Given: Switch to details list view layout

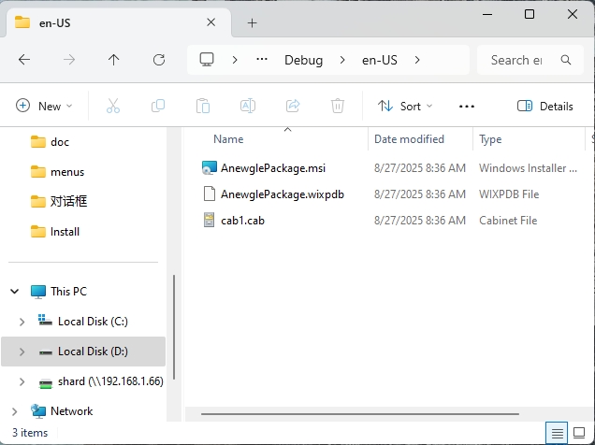Looking at the screenshot, I should [557, 433].
